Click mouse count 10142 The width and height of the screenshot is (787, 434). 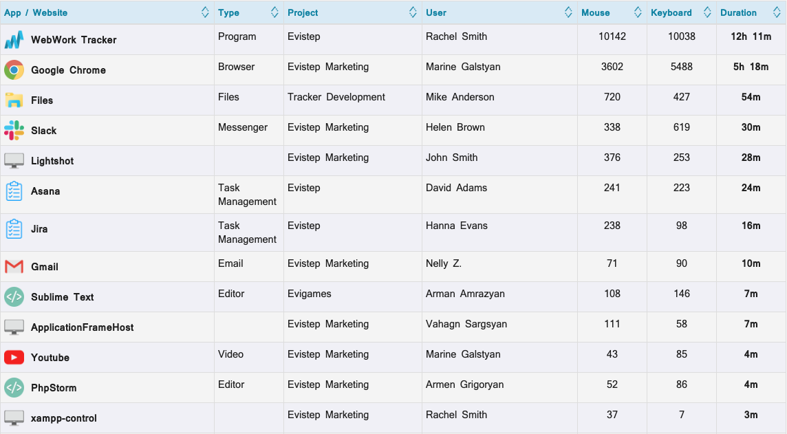click(x=612, y=36)
